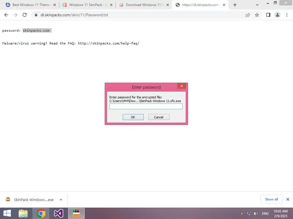Open the downloaded SkinPack Windows exe
The width and height of the screenshot is (293, 219).
tap(30, 200)
